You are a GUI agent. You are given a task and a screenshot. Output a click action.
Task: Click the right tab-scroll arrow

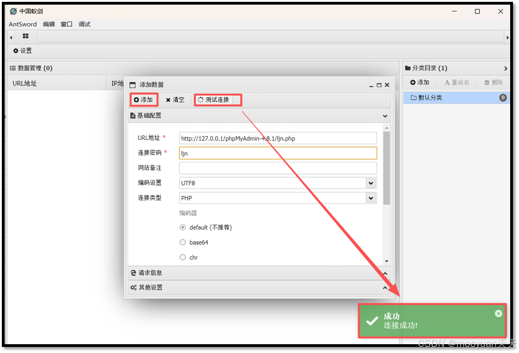507,38
